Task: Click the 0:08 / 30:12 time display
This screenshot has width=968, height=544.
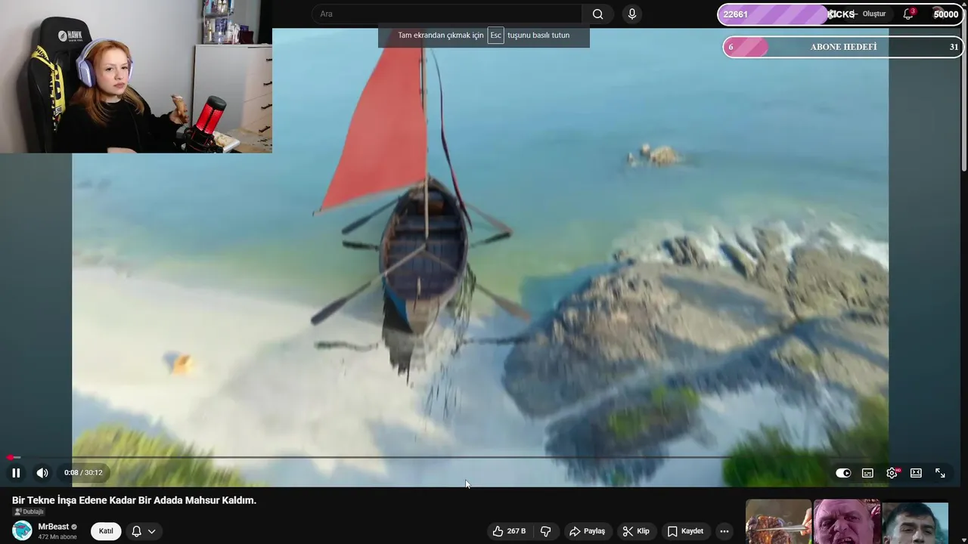Action: pos(83,473)
